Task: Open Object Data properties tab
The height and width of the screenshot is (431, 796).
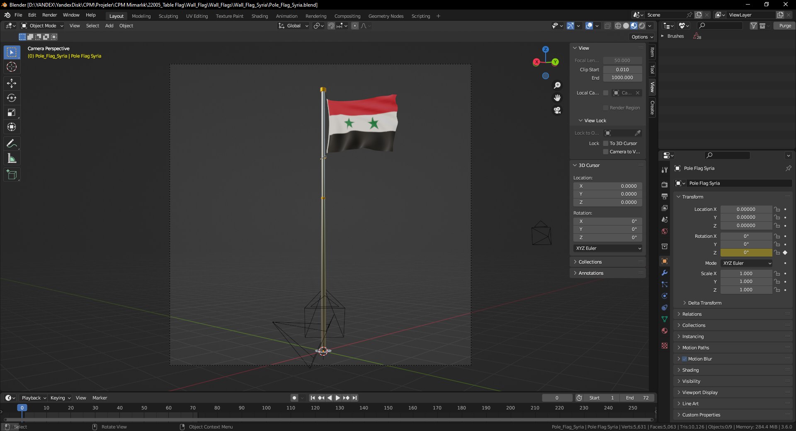Action: [665, 319]
